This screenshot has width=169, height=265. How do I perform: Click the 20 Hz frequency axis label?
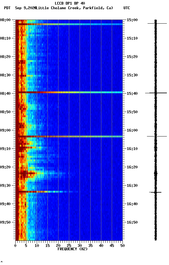click(x=58, y=246)
